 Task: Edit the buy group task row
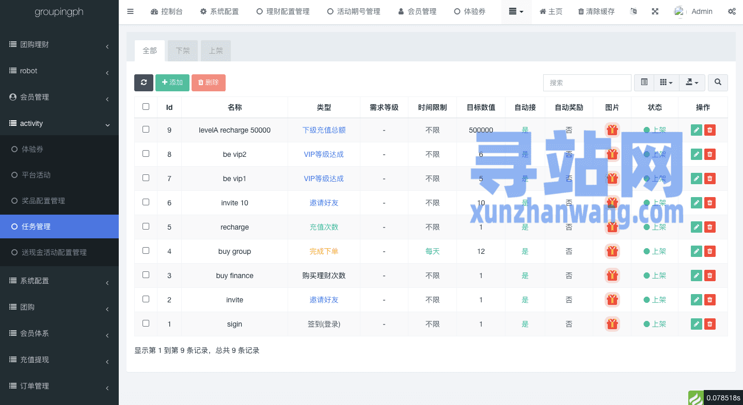pos(697,251)
